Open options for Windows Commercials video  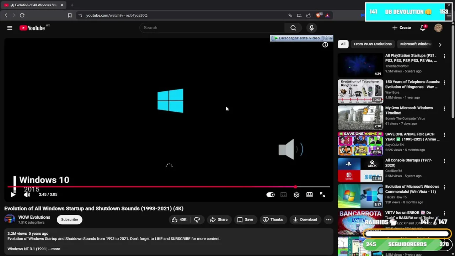[x=444, y=187]
